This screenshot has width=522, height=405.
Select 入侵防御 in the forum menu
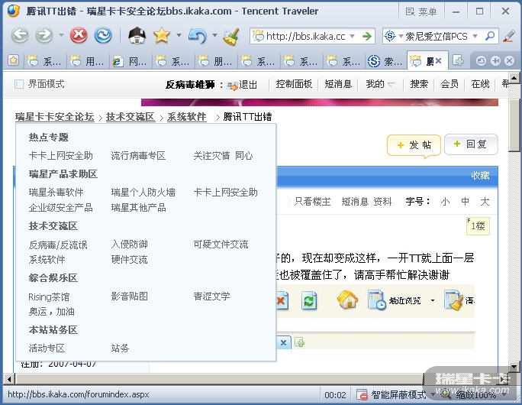pyautogui.click(x=130, y=244)
